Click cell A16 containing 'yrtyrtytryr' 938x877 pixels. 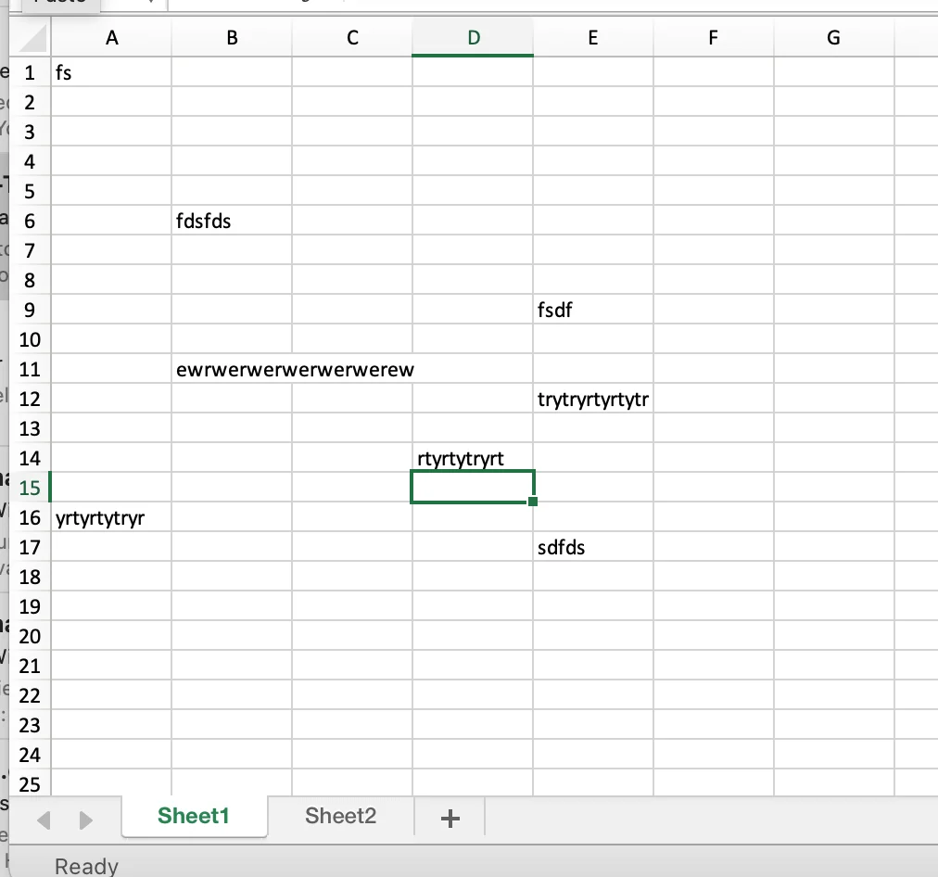point(111,517)
